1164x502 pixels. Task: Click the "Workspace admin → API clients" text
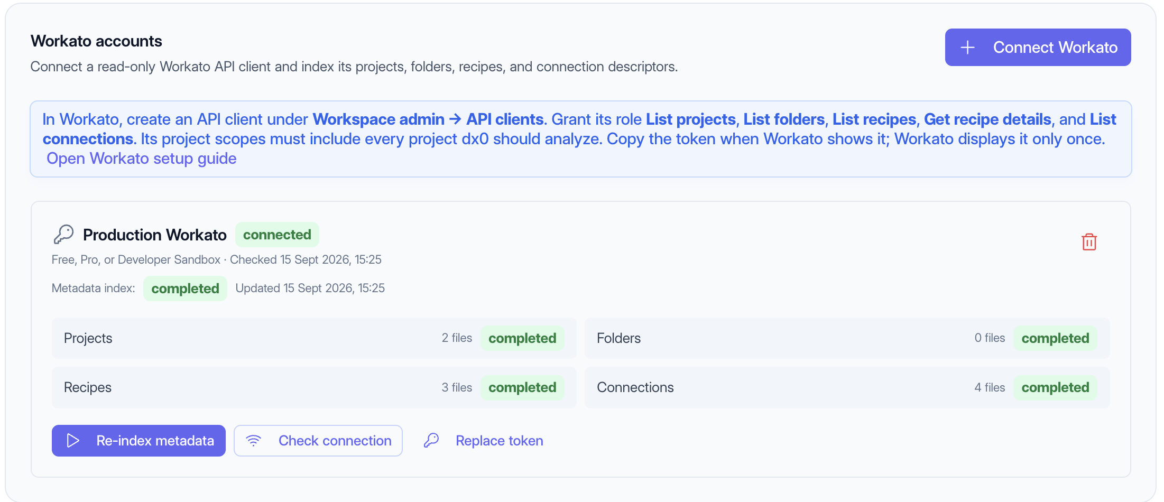tap(428, 119)
